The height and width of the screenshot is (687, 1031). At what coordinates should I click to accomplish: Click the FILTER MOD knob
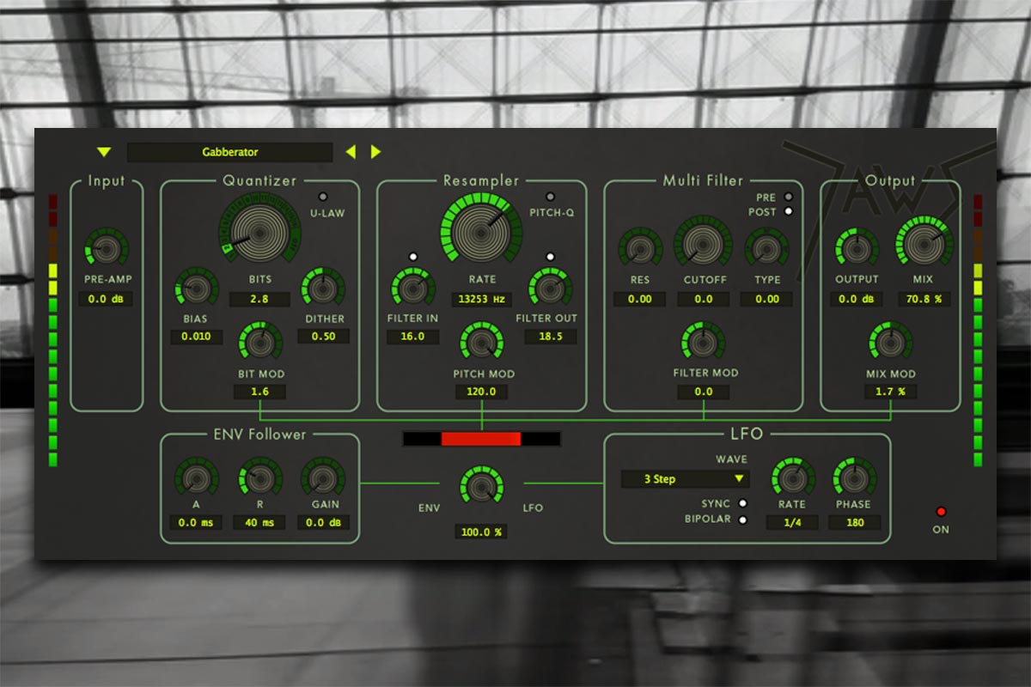[703, 342]
